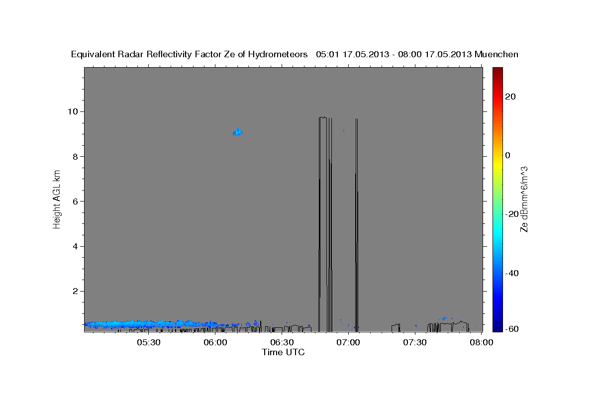Click the dark blue bottom of the colorbar
This screenshot has height=398, width=597.
tap(497, 327)
